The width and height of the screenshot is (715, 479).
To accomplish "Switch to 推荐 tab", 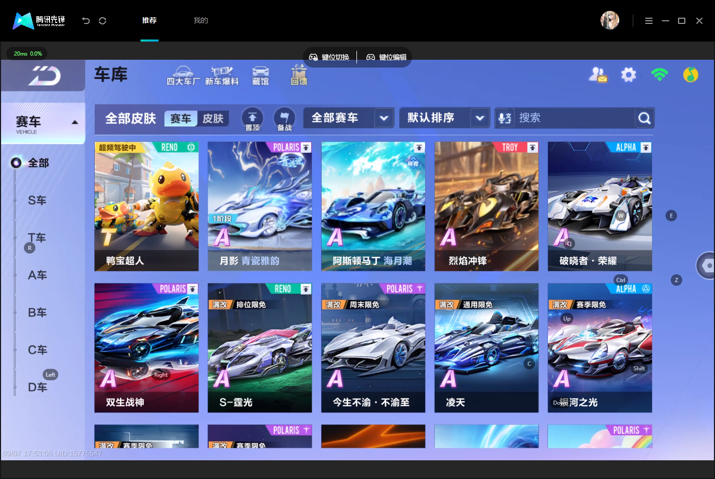I will click(x=149, y=21).
